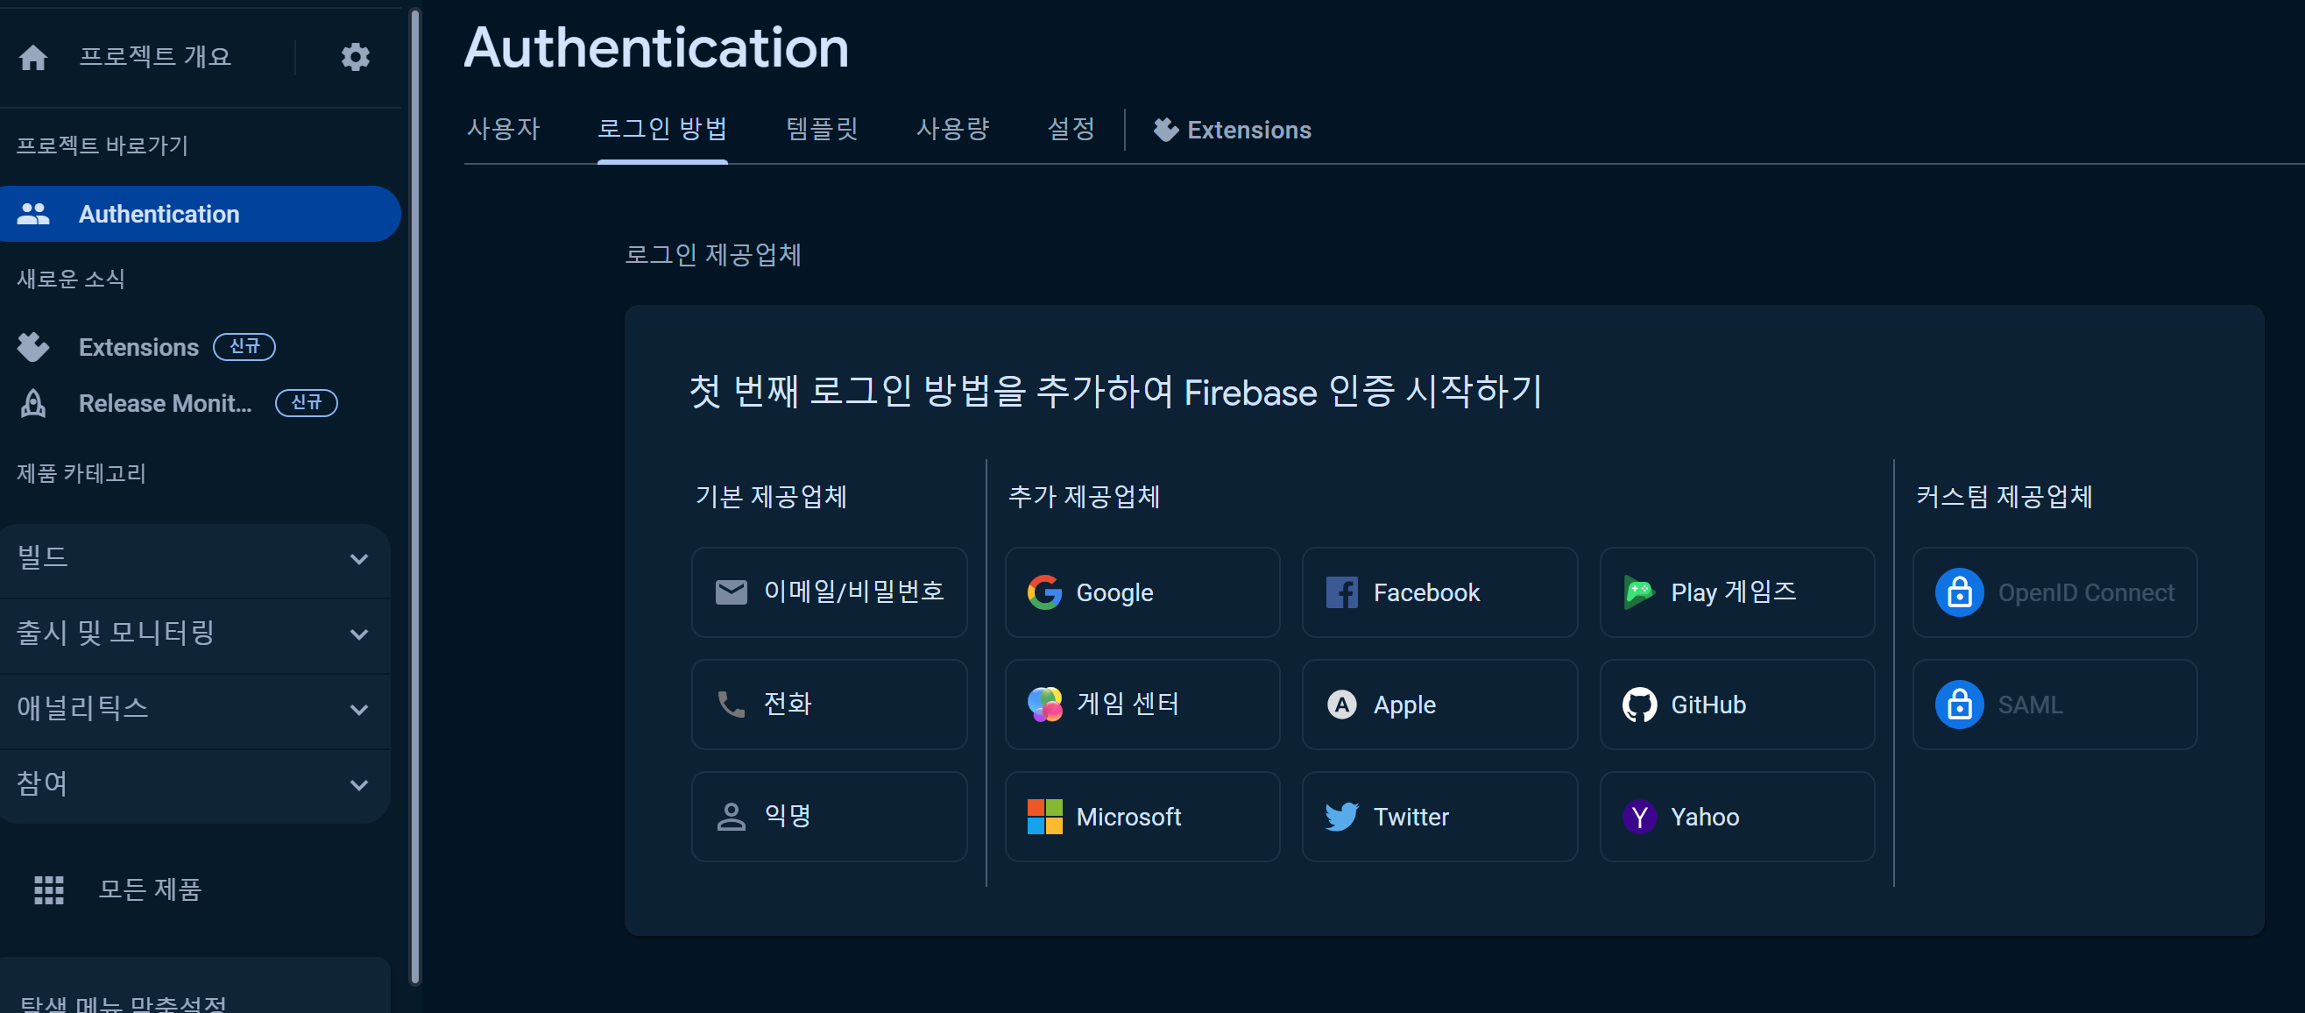Add Facebook sign-in provider

pyautogui.click(x=1439, y=592)
